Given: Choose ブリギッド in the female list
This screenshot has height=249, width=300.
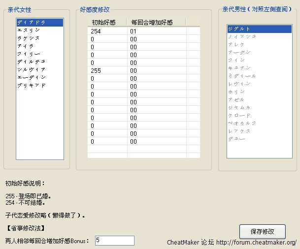Looking at the screenshot, I should [31, 85].
